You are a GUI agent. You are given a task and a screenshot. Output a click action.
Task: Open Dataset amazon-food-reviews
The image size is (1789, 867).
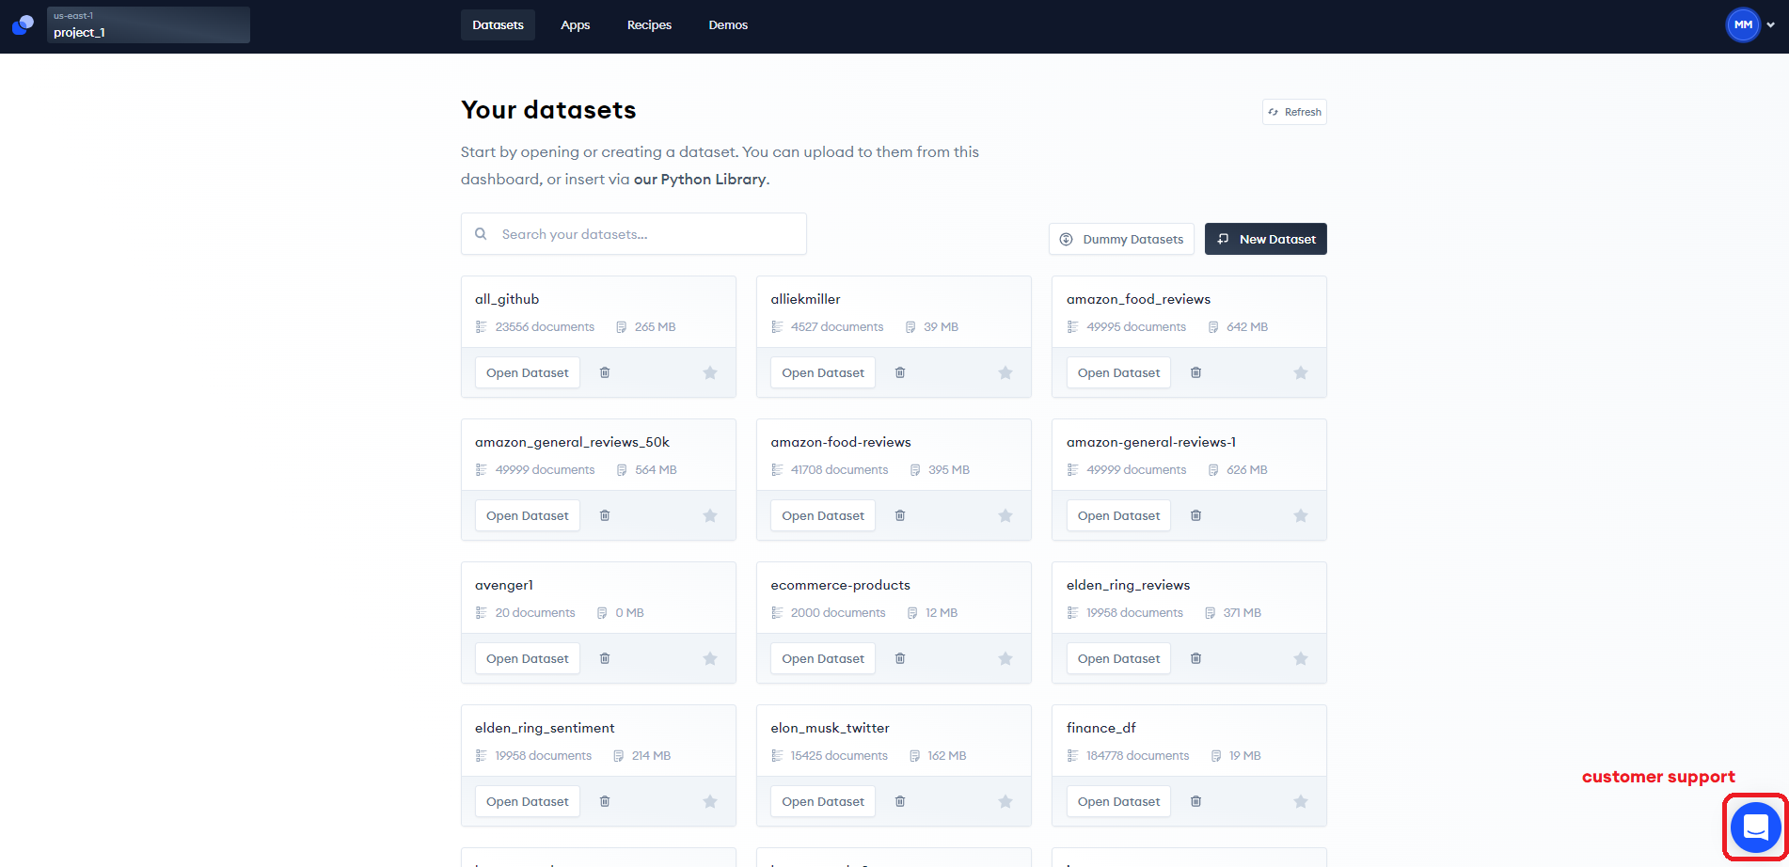[x=823, y=515]
